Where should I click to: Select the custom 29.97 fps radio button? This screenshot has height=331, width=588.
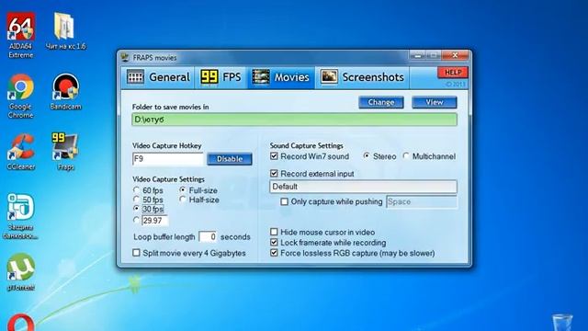(x=137, y=220)
